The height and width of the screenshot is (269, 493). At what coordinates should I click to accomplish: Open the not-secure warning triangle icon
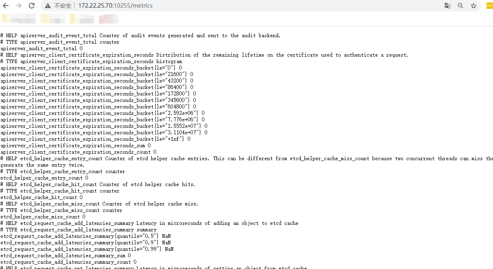[x=48, y=6]
